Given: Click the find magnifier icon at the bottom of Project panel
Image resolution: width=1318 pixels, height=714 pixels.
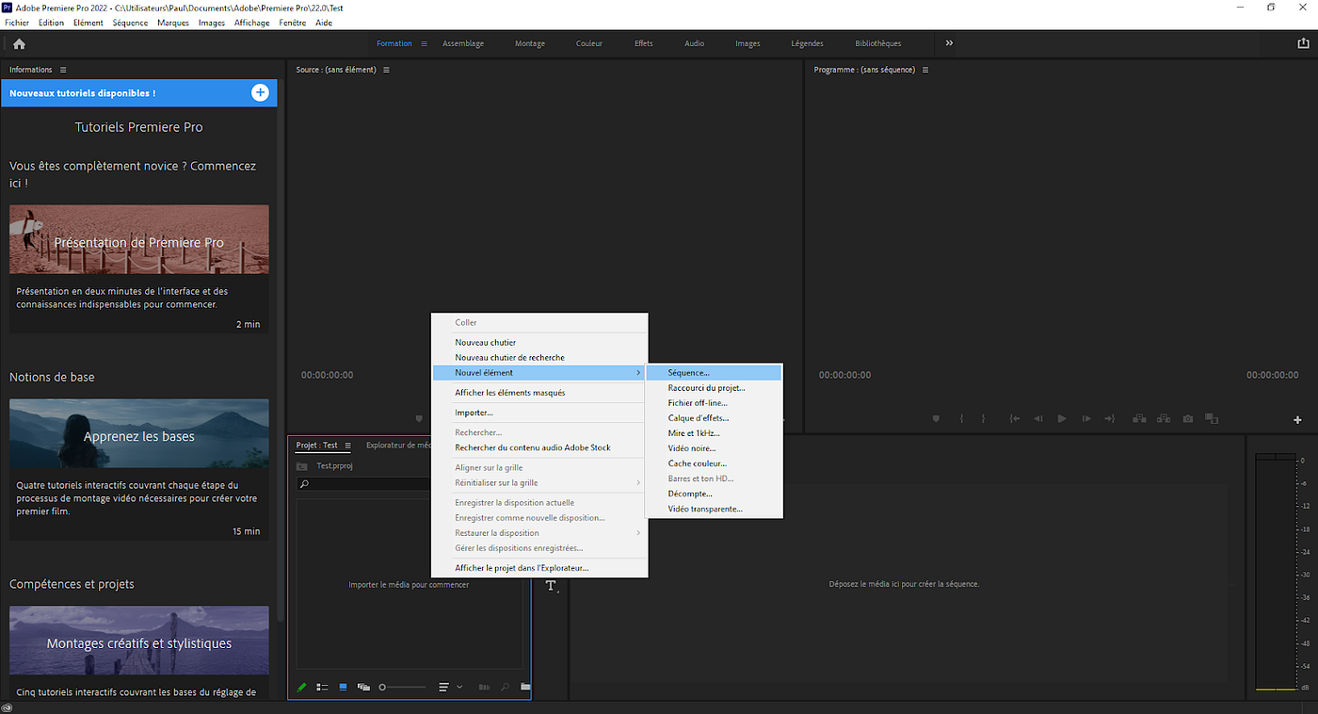Looking at the screenshot, I should [x=506, y=688].
